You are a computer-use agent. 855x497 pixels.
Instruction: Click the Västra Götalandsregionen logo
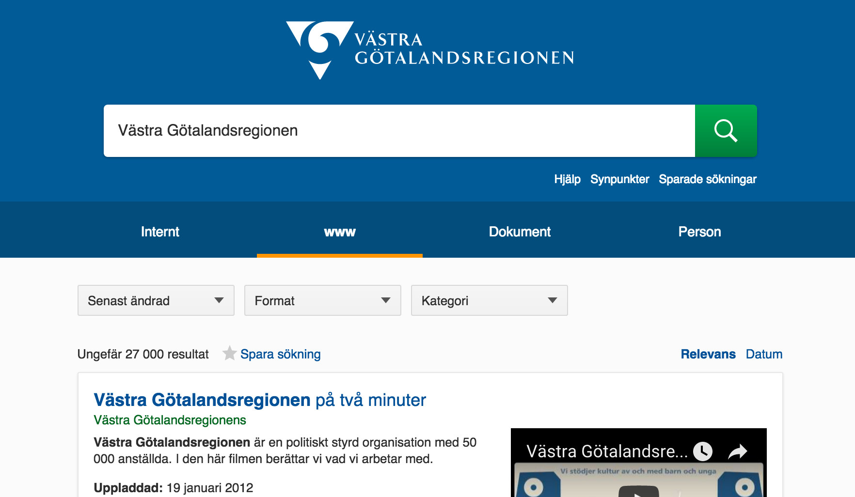pyautogui.click(x=430, y=50)
